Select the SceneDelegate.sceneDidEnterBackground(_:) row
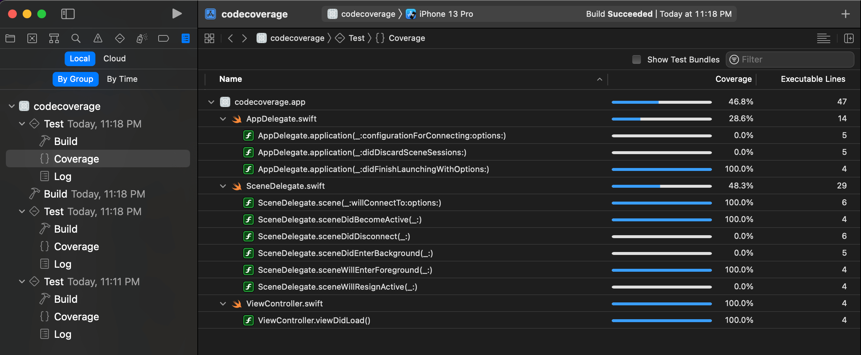The height and width of the screenshot is (355, 861). tap(529, 253)
